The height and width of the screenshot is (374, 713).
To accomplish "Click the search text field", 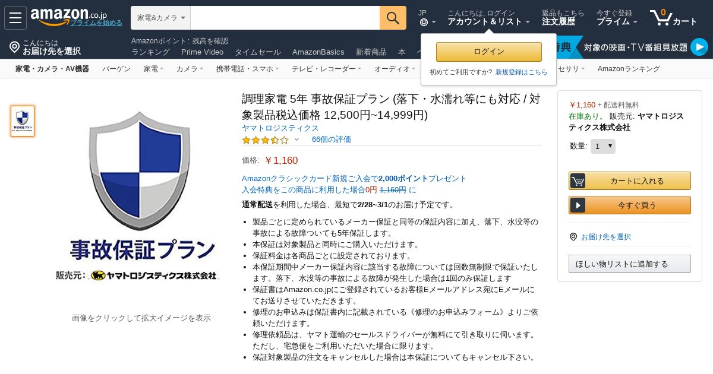I will (x=285, y=18).
